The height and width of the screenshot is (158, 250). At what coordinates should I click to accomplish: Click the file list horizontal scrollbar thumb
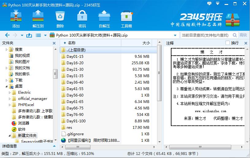(78, 147)
